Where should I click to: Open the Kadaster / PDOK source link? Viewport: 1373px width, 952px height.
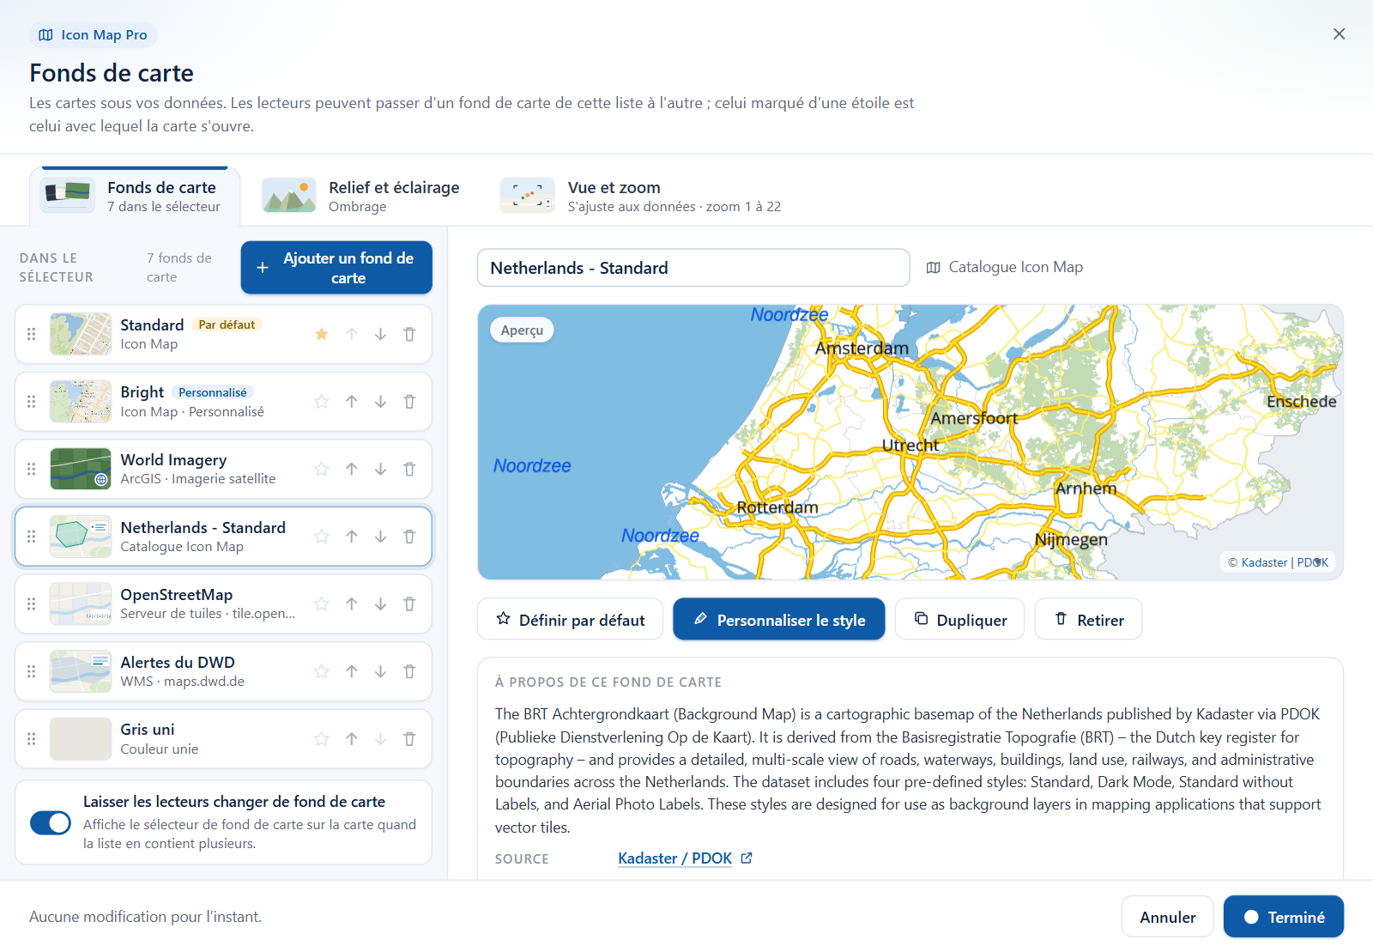(675, 858)
